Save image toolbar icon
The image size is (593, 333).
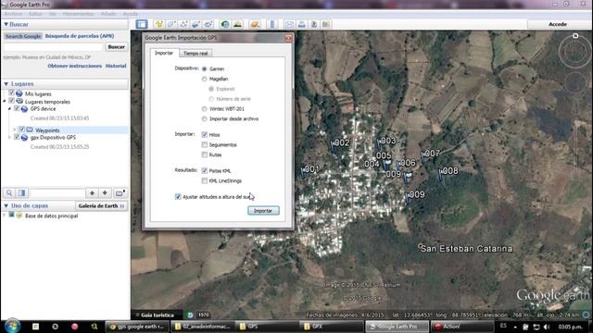coord(314,24)
